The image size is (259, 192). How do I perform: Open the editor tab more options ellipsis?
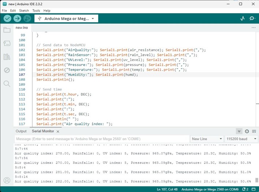tap(254, 28)
